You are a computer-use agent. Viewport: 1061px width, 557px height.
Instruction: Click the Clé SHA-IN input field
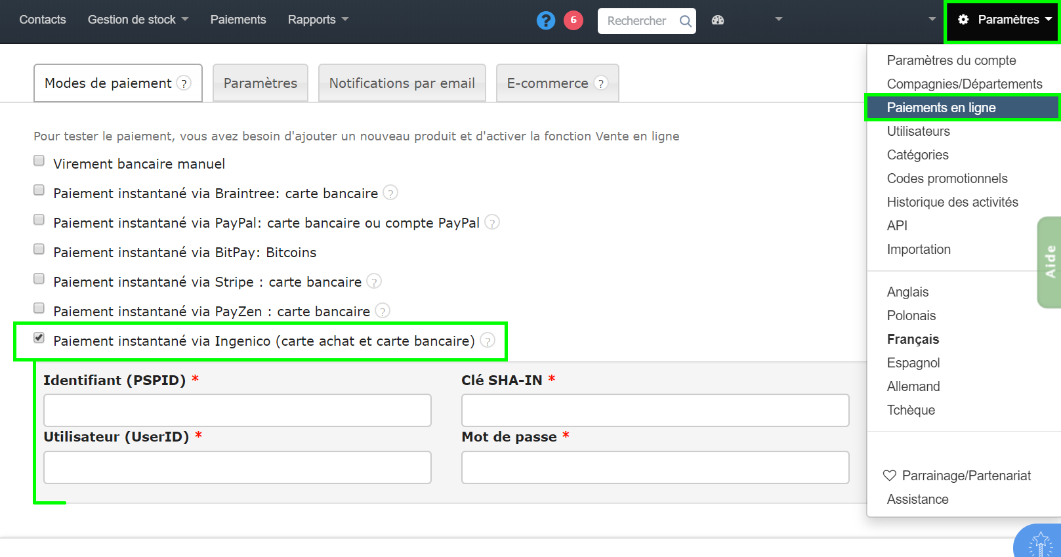655,411
